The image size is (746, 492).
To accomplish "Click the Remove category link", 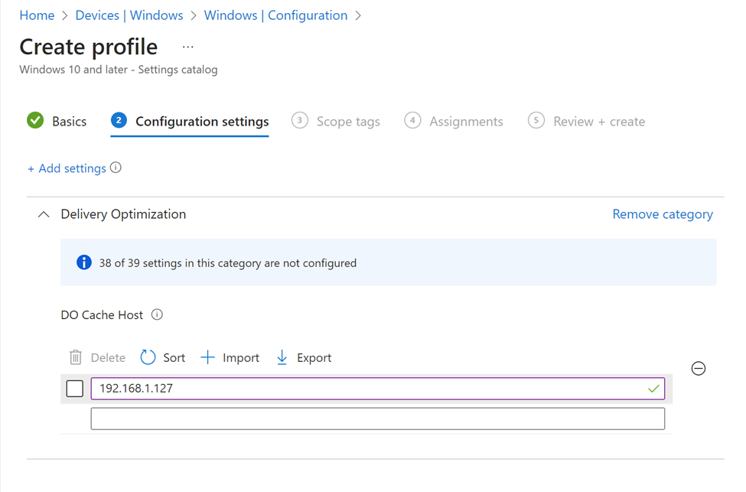I will [663, 214].
